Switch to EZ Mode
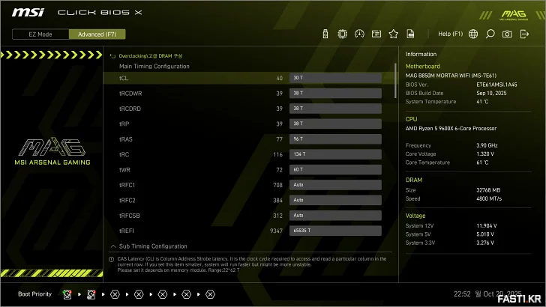Viewport: 546px width, 307px height. 40,34
